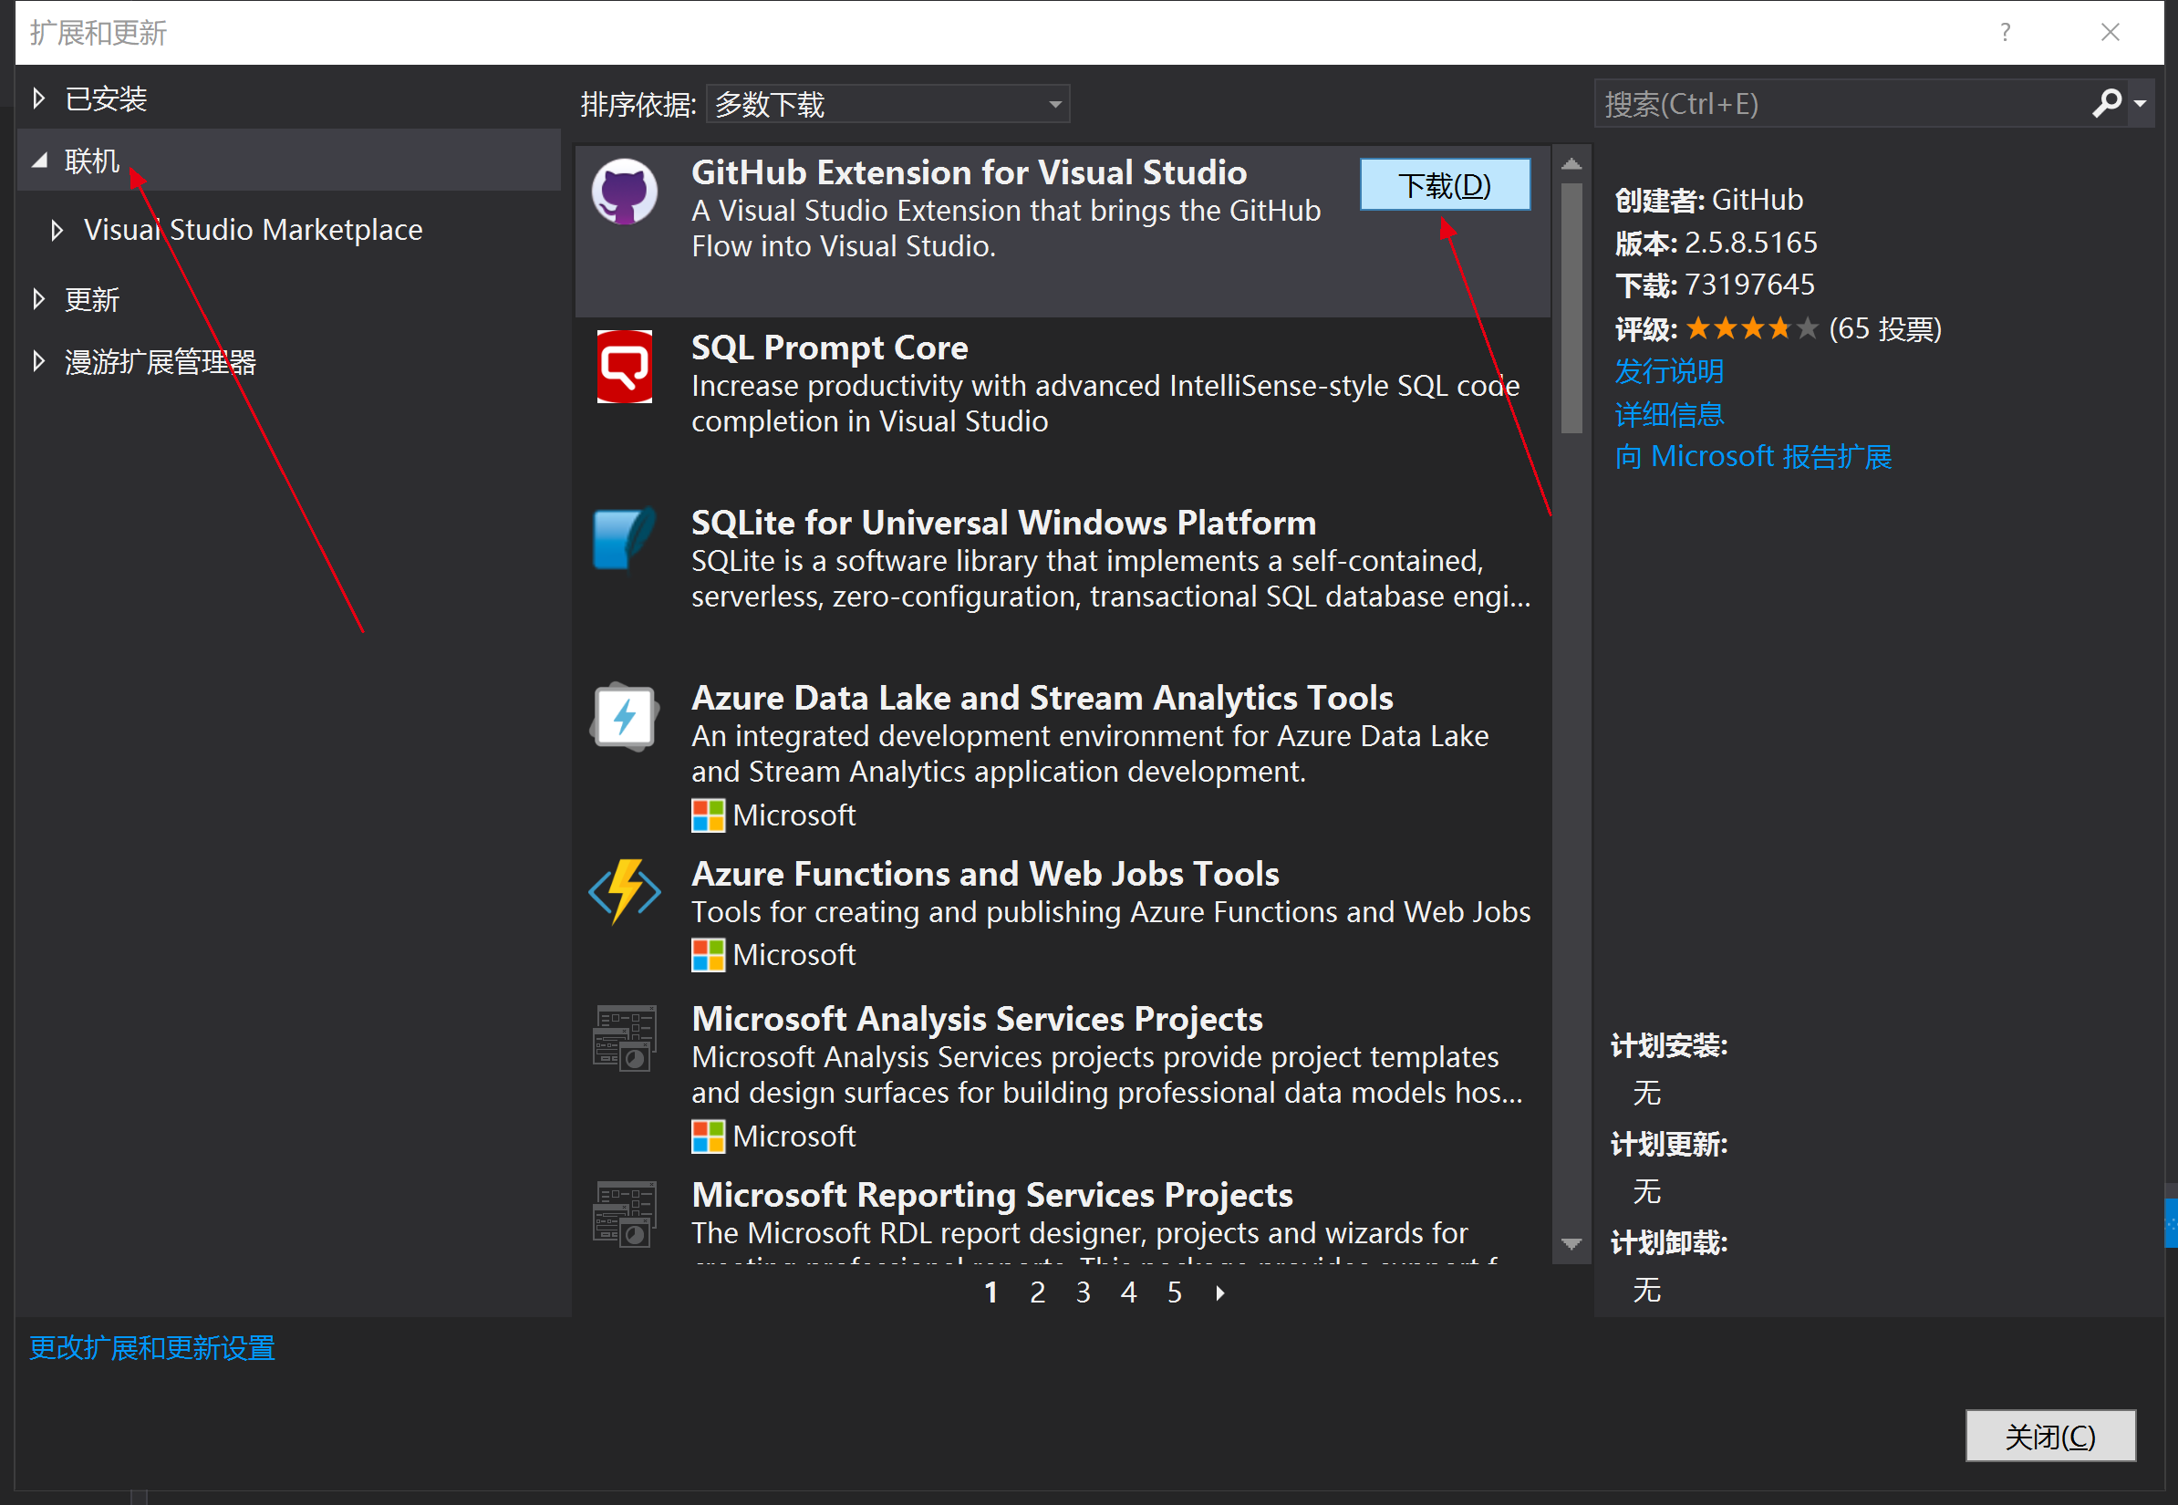Screen dimensions: 2178x1505
Task: Expand the Visual Studio Marketplace node
Action: click(x=57, y=229)
